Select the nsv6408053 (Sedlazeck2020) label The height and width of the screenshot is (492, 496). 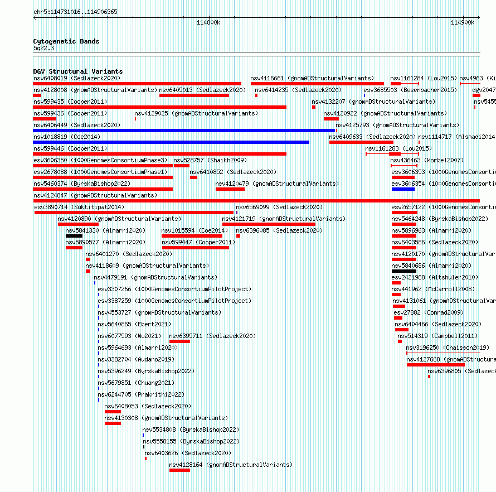(148, 406)
